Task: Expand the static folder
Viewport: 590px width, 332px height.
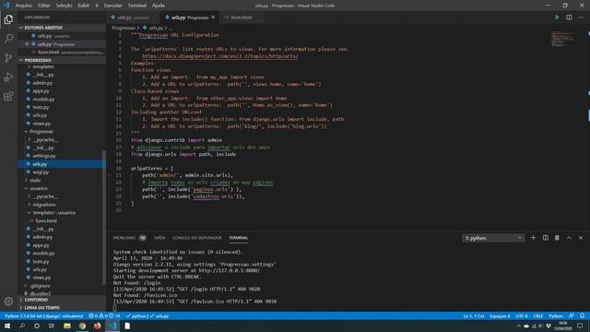Action: click(x=35, y=181)
